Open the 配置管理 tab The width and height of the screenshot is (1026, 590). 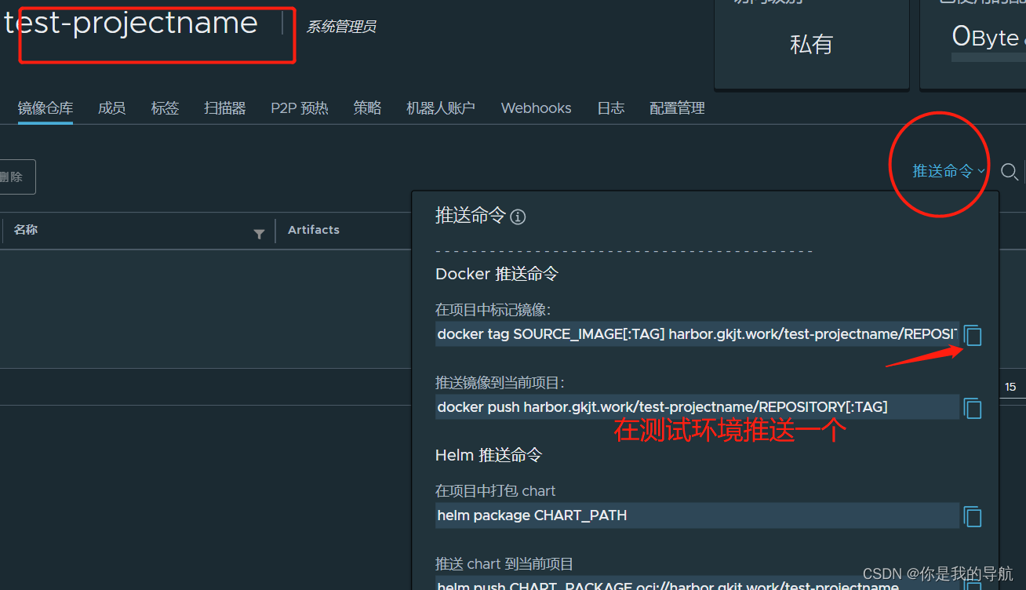coord(677,108)
